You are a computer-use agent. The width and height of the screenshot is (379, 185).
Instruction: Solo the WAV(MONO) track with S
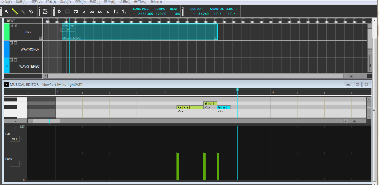[15, 43]
